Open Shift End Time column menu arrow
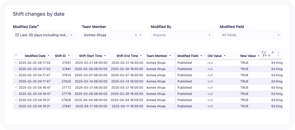Image resolution: width=295 pixels, height=130 pixels. pos(141,56)
